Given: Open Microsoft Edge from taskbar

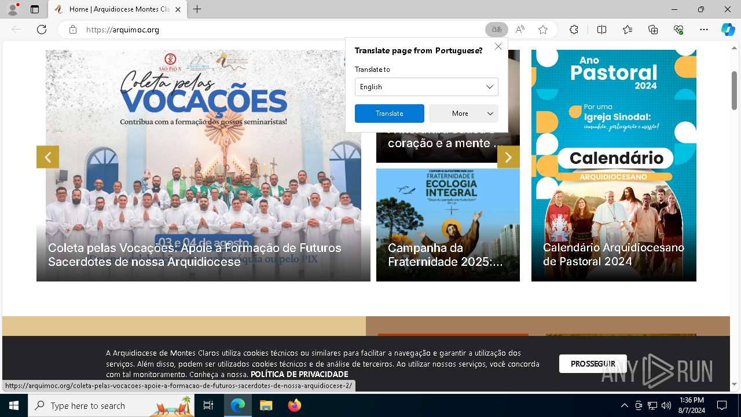Looking at the screenshot, I should tap(238, 405).
